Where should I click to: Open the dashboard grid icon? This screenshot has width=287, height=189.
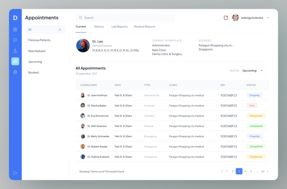(15, 29)
